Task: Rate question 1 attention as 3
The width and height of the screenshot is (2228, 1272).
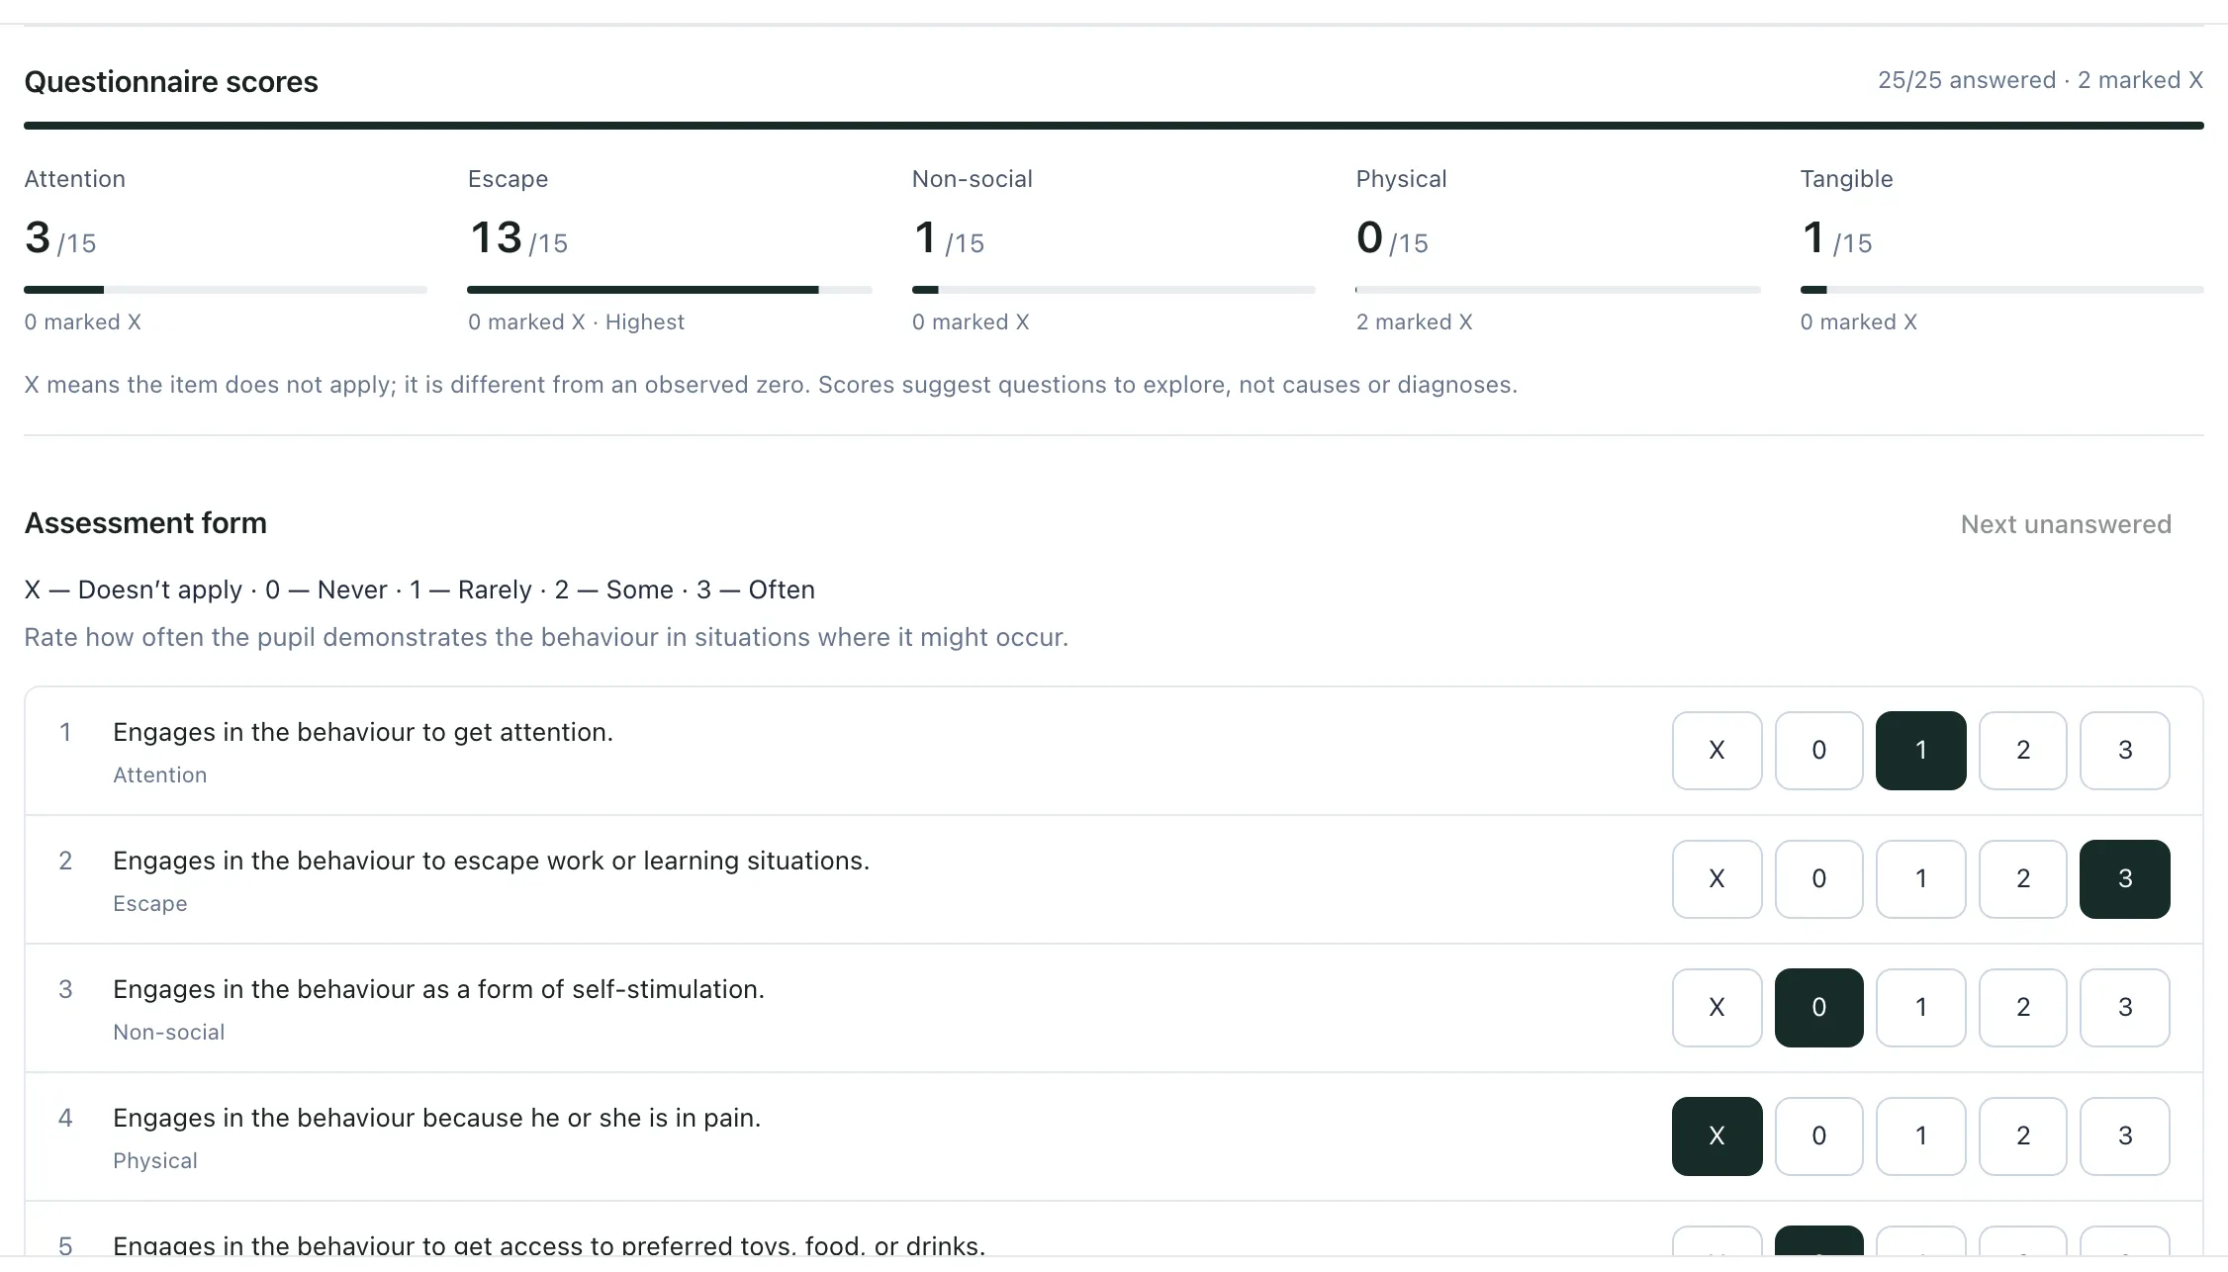Action: (2124, 751)
